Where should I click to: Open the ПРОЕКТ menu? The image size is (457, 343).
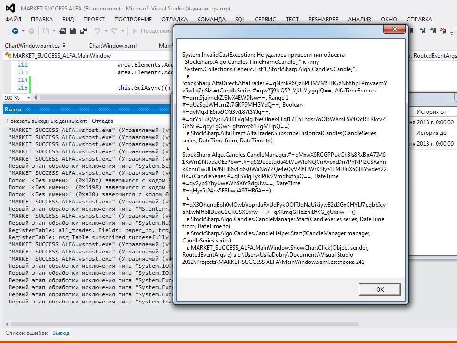[94, 19]
